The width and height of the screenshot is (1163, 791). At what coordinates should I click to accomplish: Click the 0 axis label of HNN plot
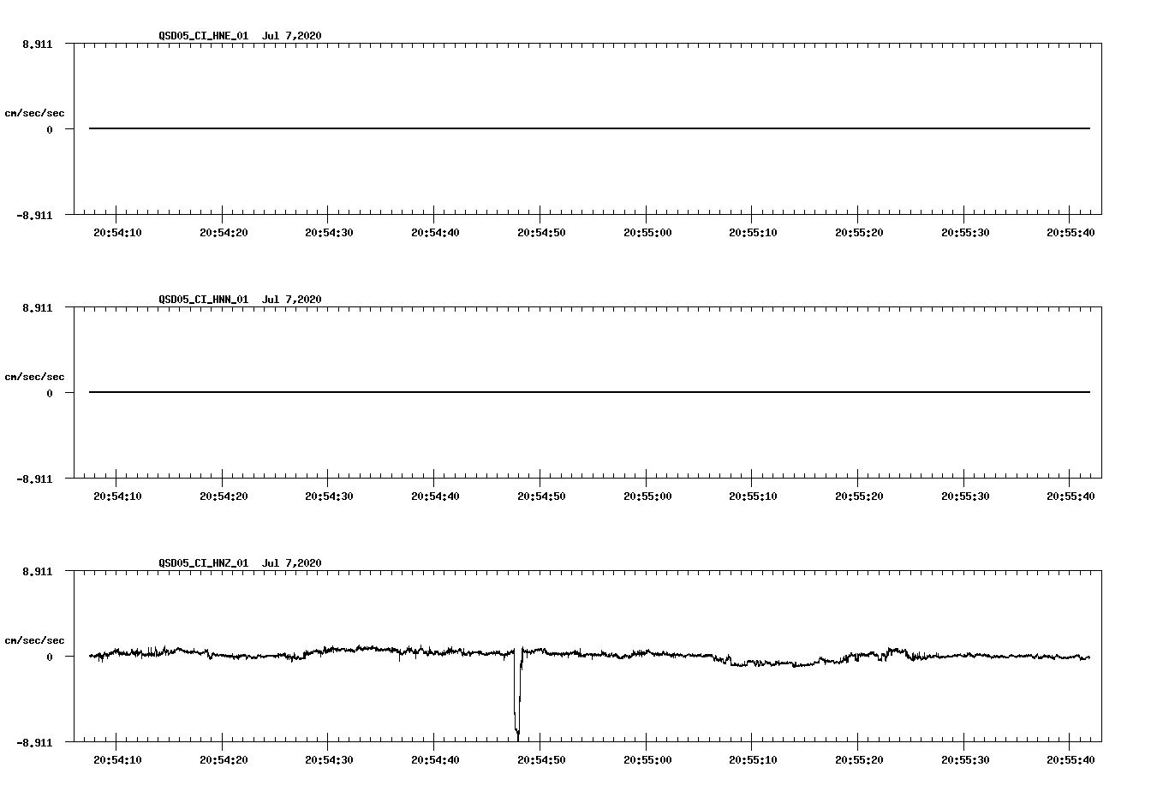[x=50, y=393]
